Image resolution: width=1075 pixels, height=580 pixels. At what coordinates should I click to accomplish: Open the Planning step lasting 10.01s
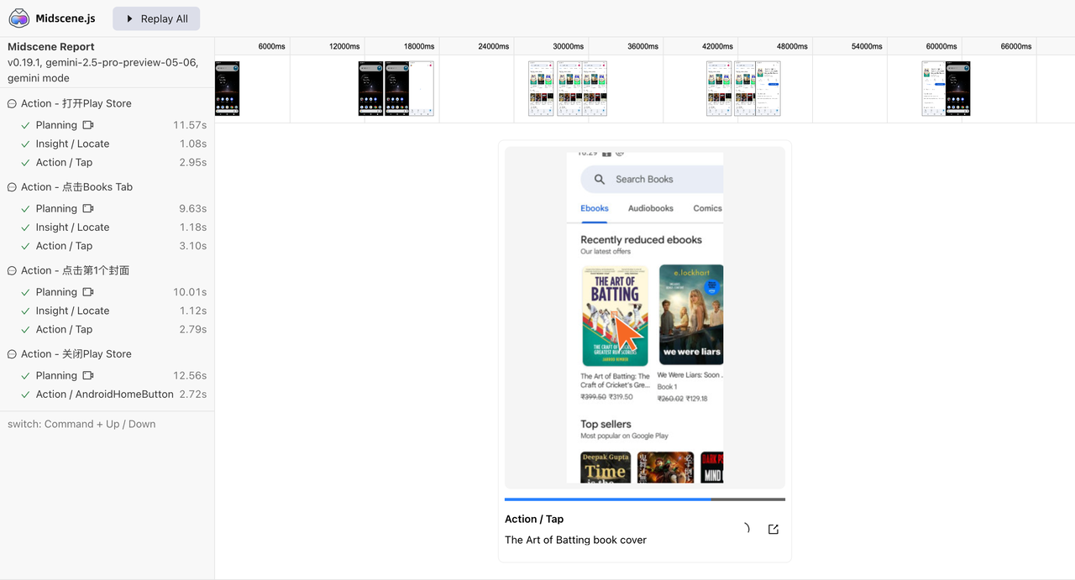tap(107, 292)
